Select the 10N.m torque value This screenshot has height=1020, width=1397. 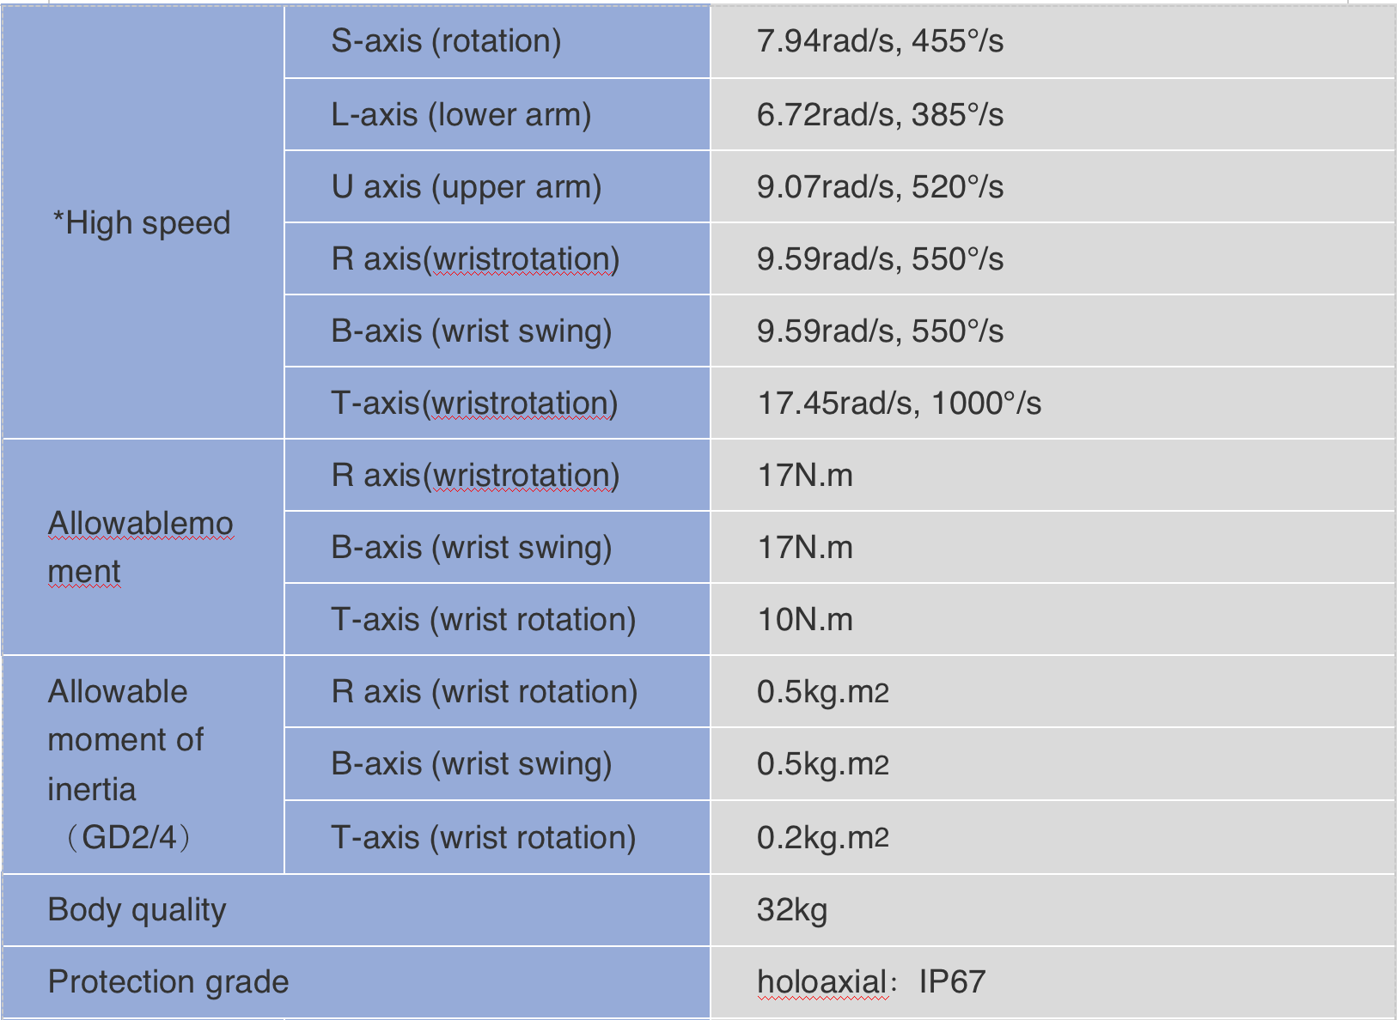(x=805, y=619)
